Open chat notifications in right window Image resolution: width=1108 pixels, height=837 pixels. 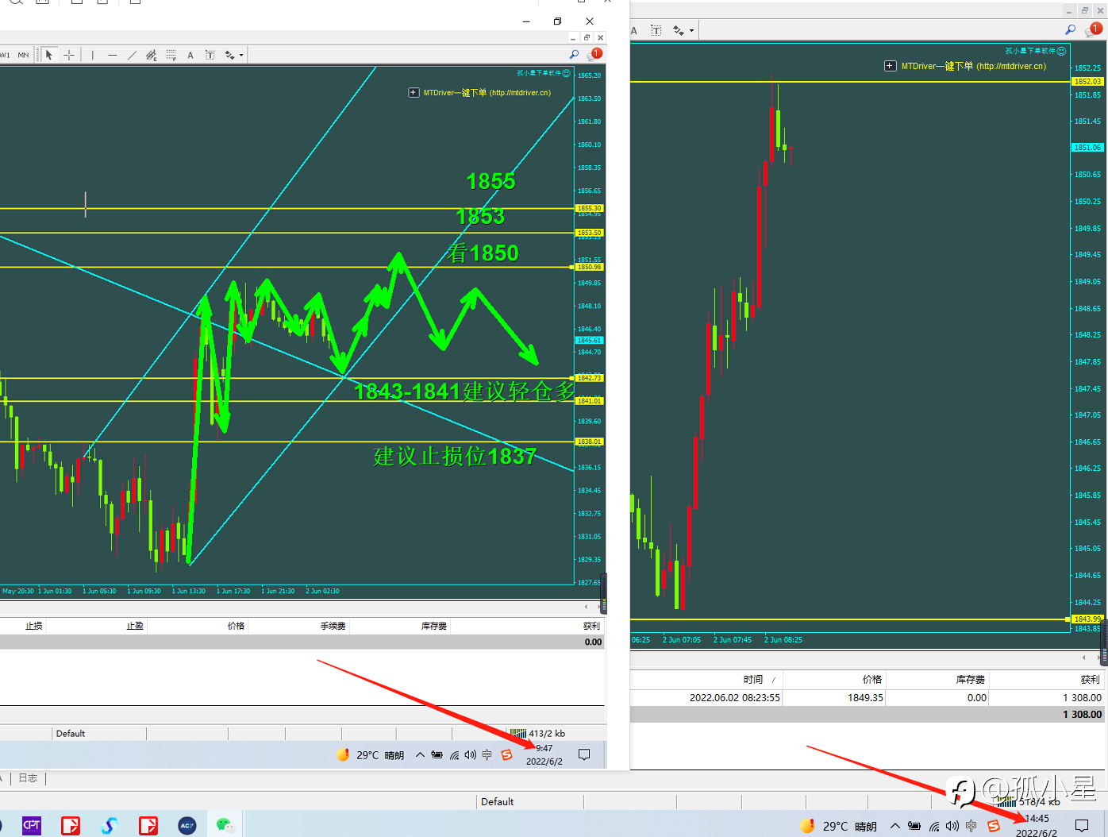[x=1094, y=29]
